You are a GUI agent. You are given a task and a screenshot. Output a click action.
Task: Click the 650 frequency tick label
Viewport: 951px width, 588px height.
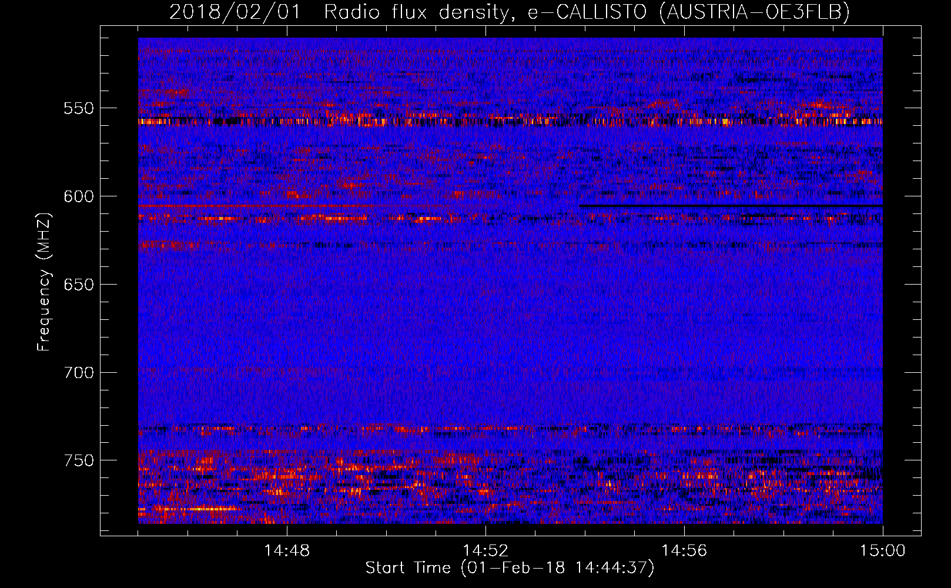pyautogui.click(x=79, y=285)
